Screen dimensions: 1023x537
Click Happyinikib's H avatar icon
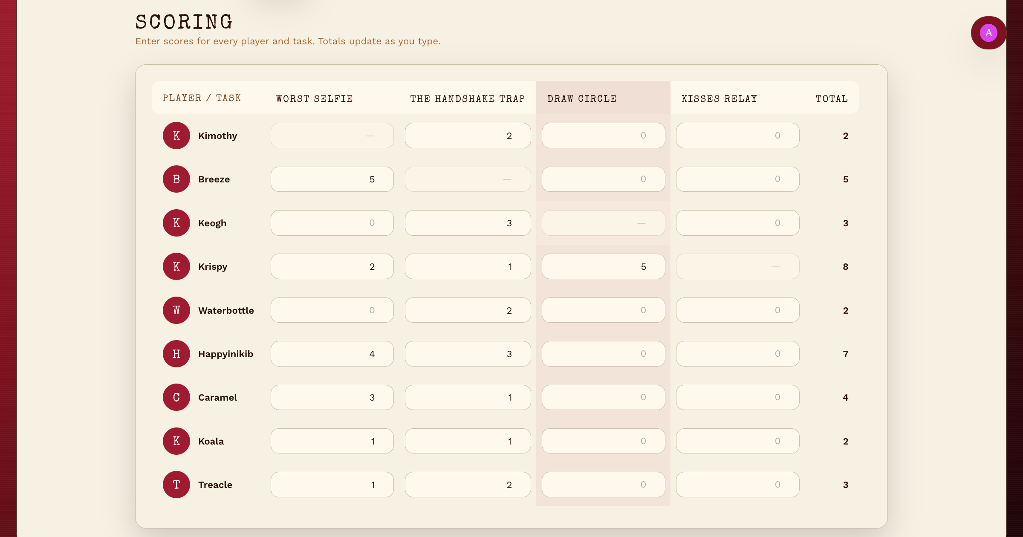[176, 354]
